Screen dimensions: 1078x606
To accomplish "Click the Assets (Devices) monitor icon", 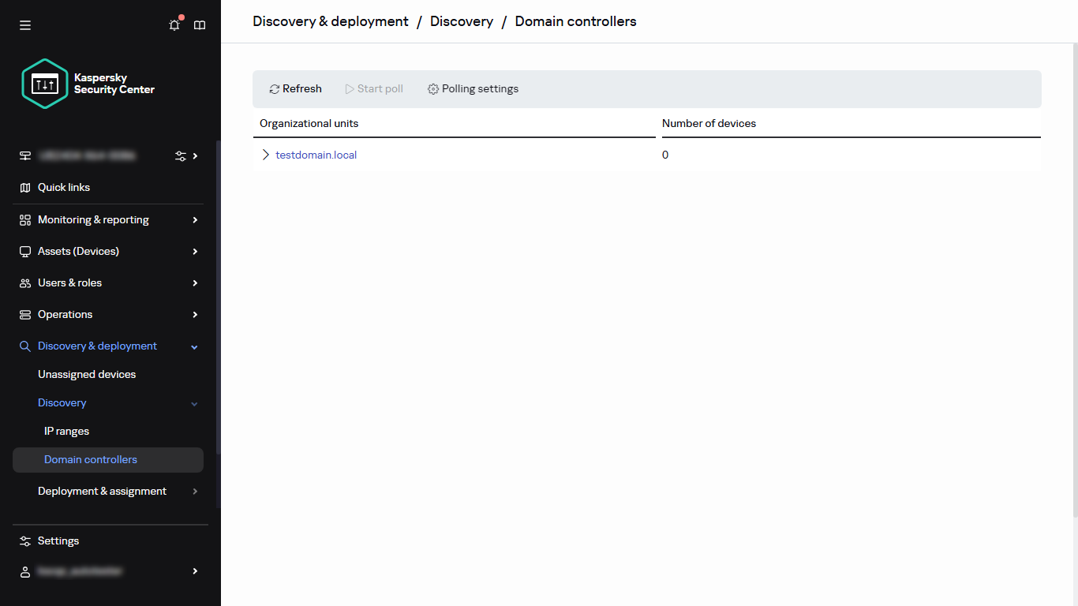I will (24, 251).
